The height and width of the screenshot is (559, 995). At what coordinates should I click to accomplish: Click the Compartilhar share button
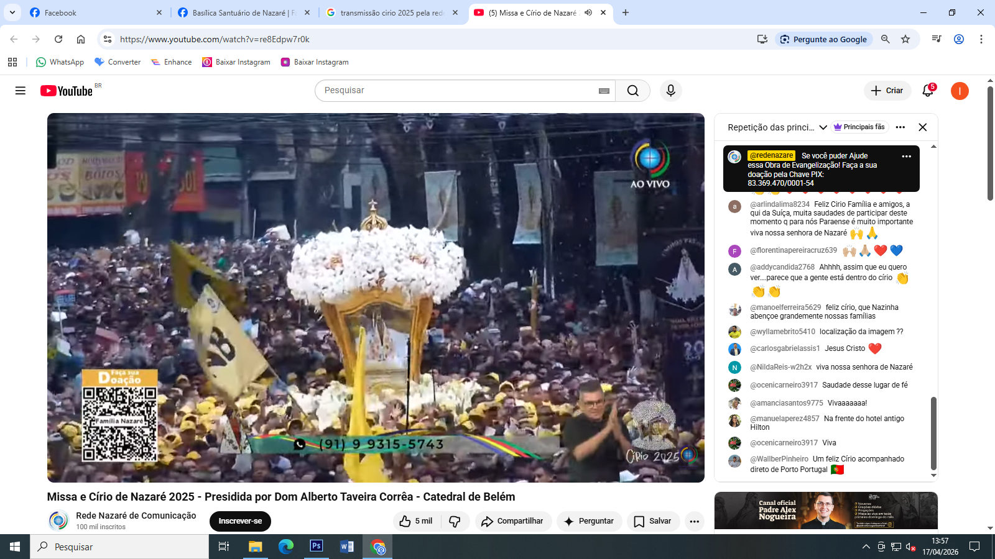click(x=512, y=521)
